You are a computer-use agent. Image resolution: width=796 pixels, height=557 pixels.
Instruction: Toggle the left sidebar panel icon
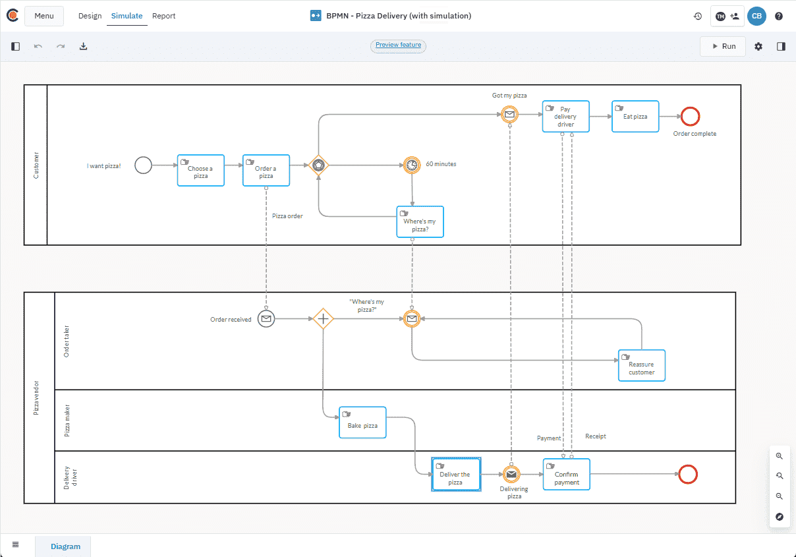click(x=16, y=46)
